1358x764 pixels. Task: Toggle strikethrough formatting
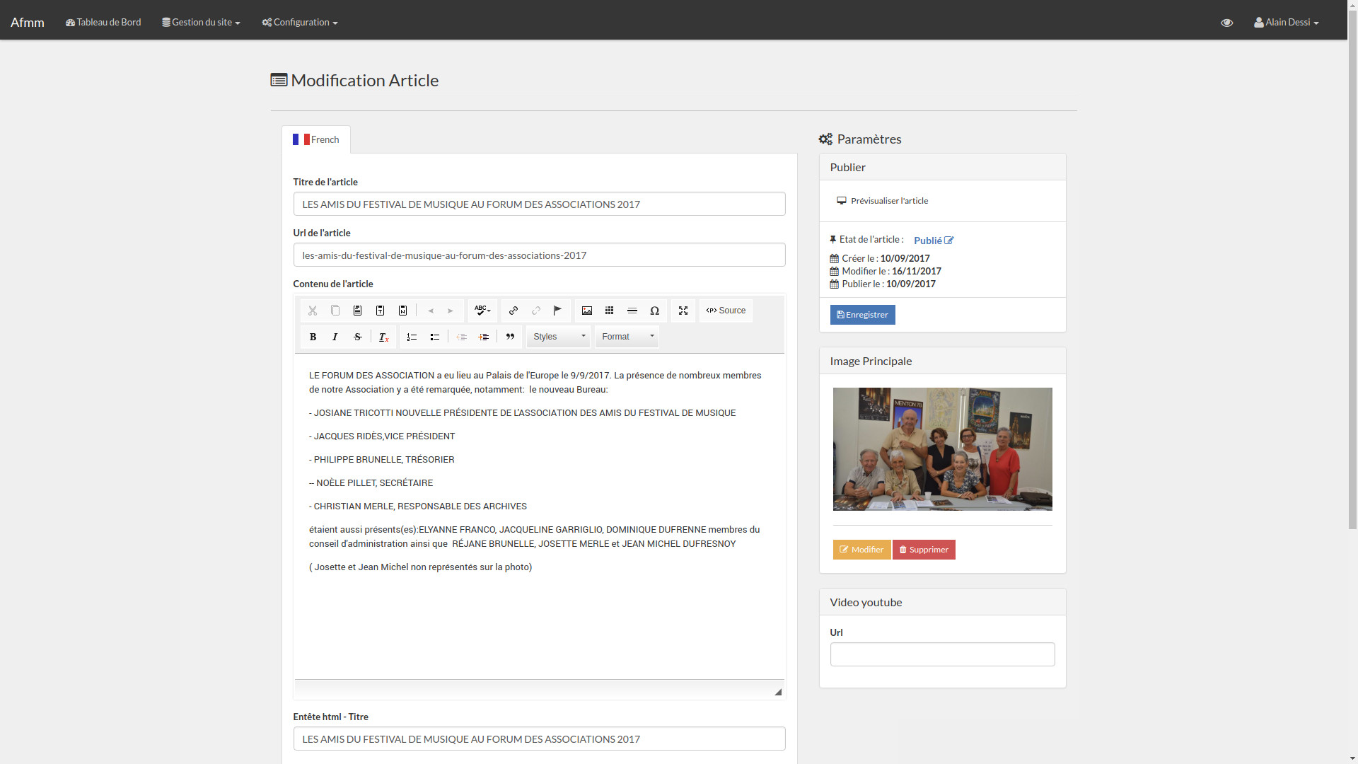pos(358,337)
